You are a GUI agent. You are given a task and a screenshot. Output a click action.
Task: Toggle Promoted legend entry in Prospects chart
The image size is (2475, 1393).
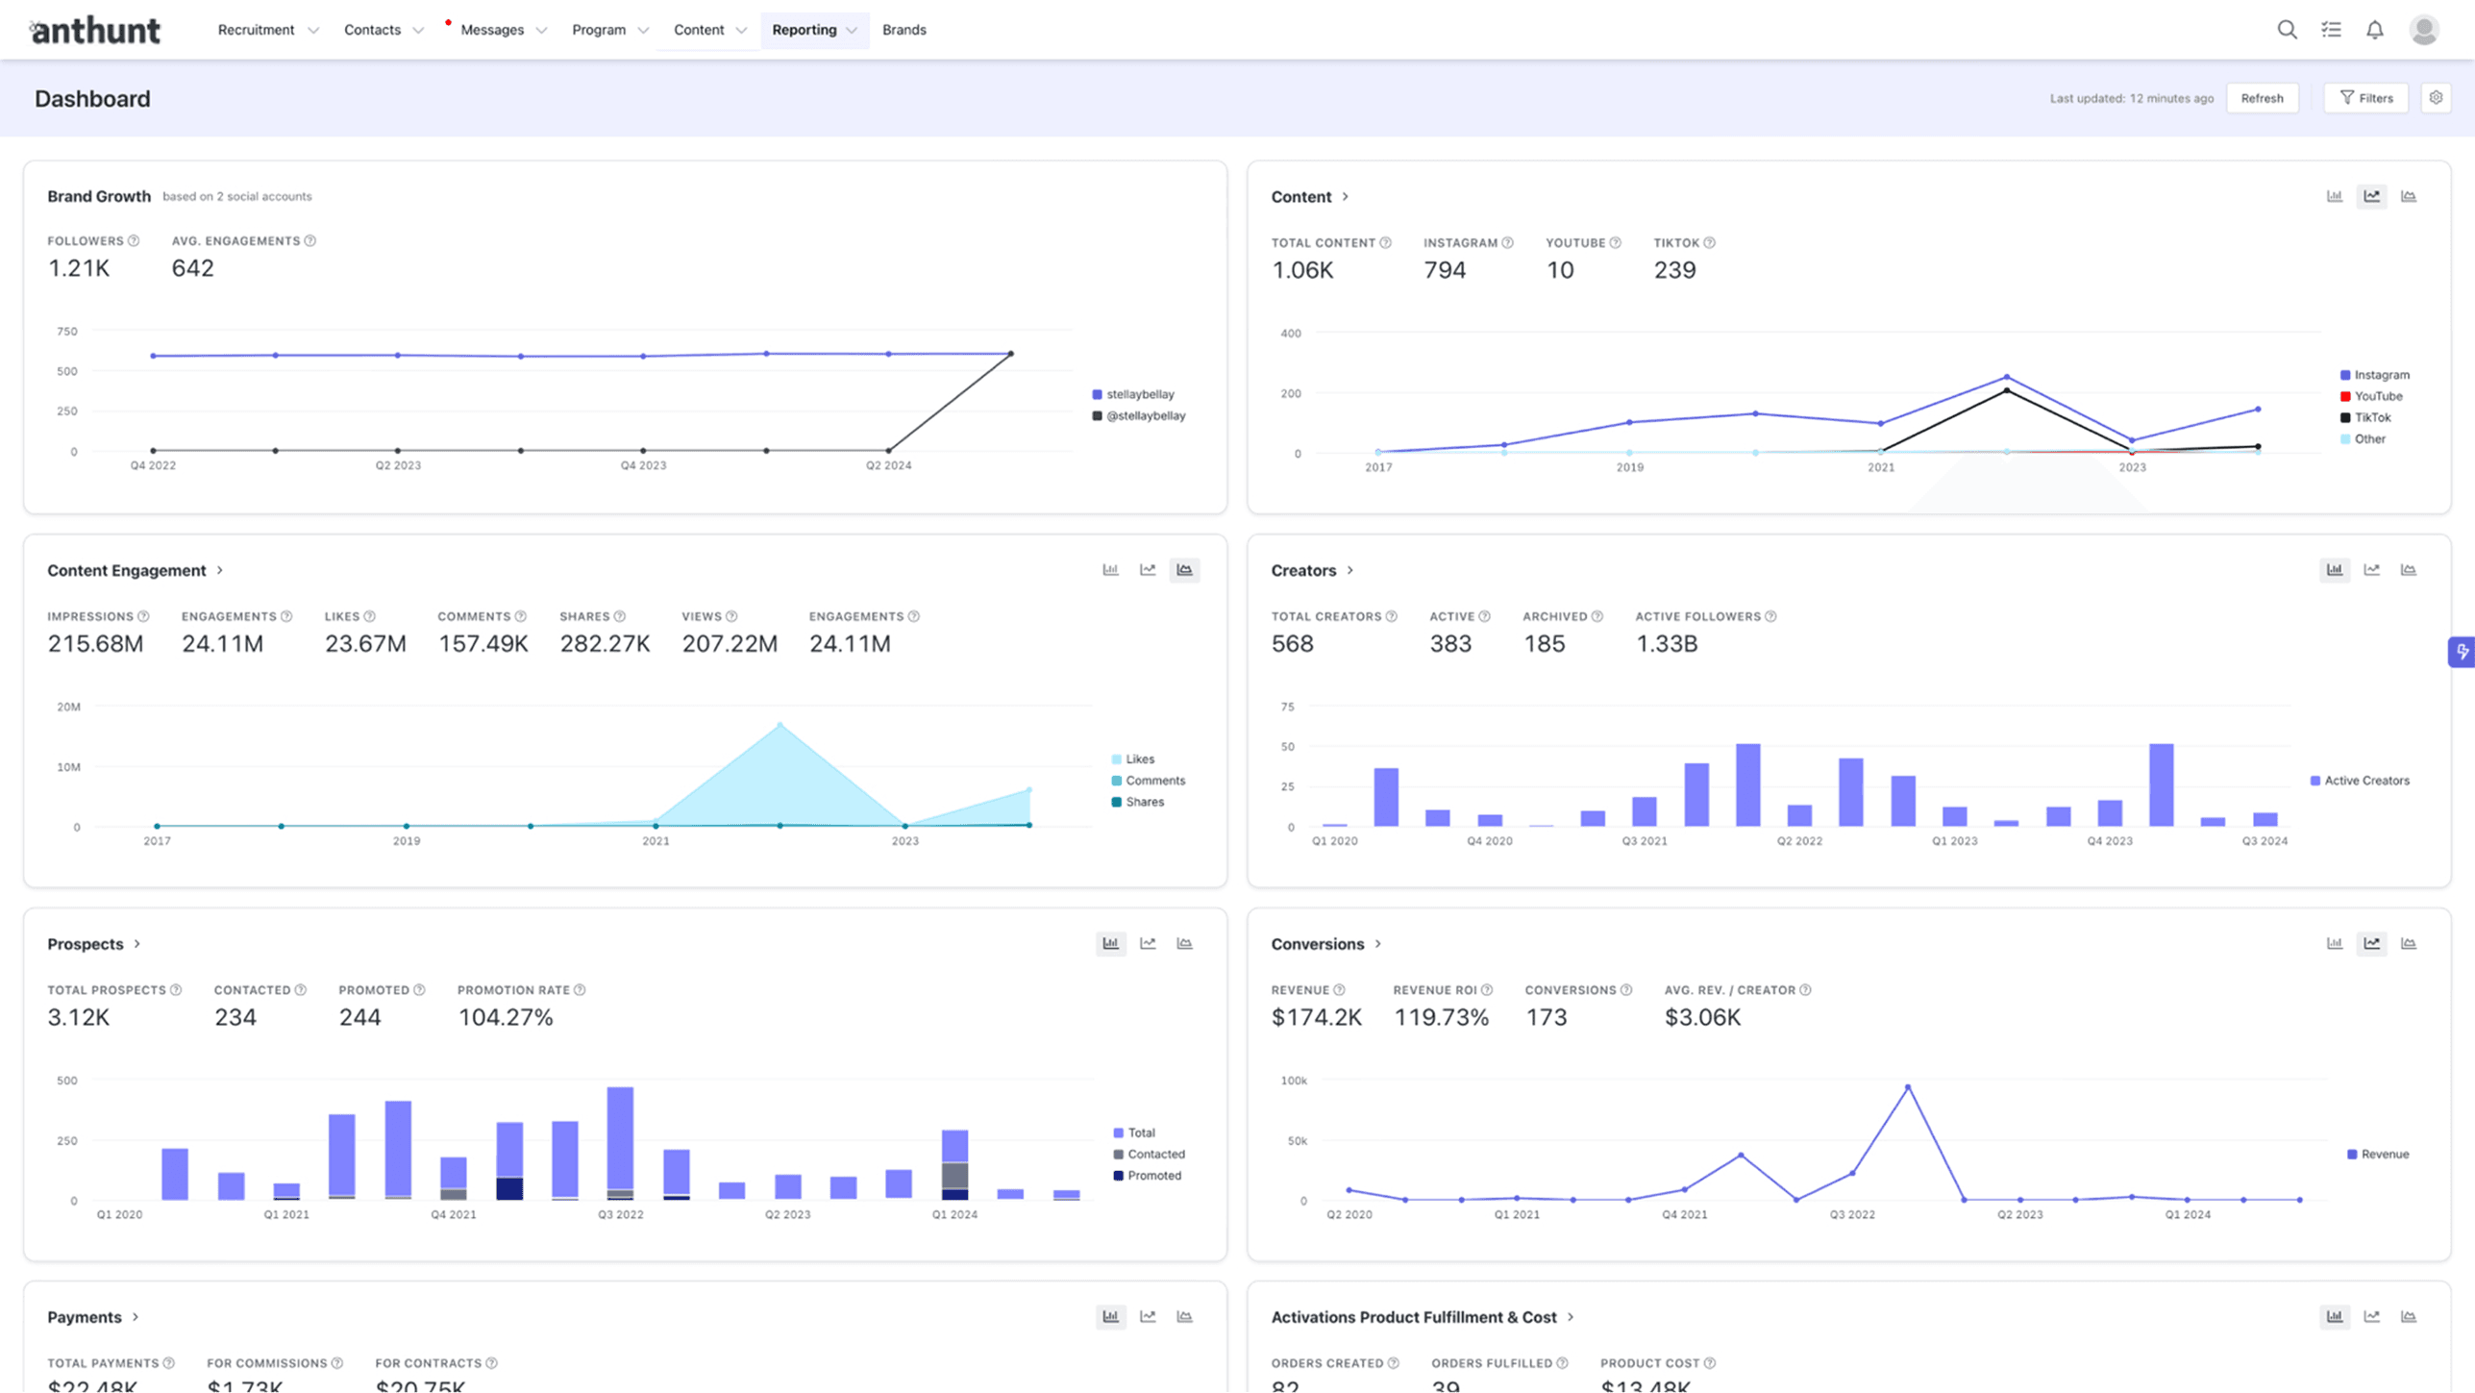click(x=1148, y=1176)
